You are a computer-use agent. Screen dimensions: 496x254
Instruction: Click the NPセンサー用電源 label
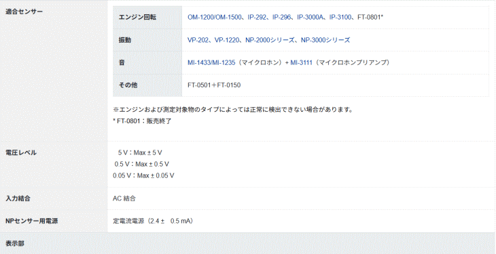coord(32,221)
